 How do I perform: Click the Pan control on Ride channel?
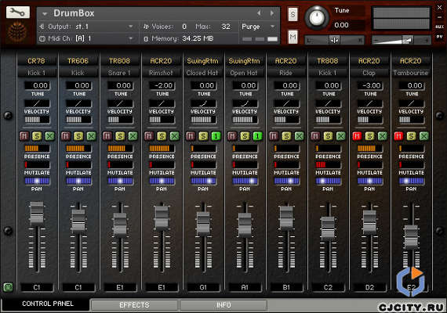(286, 181)
